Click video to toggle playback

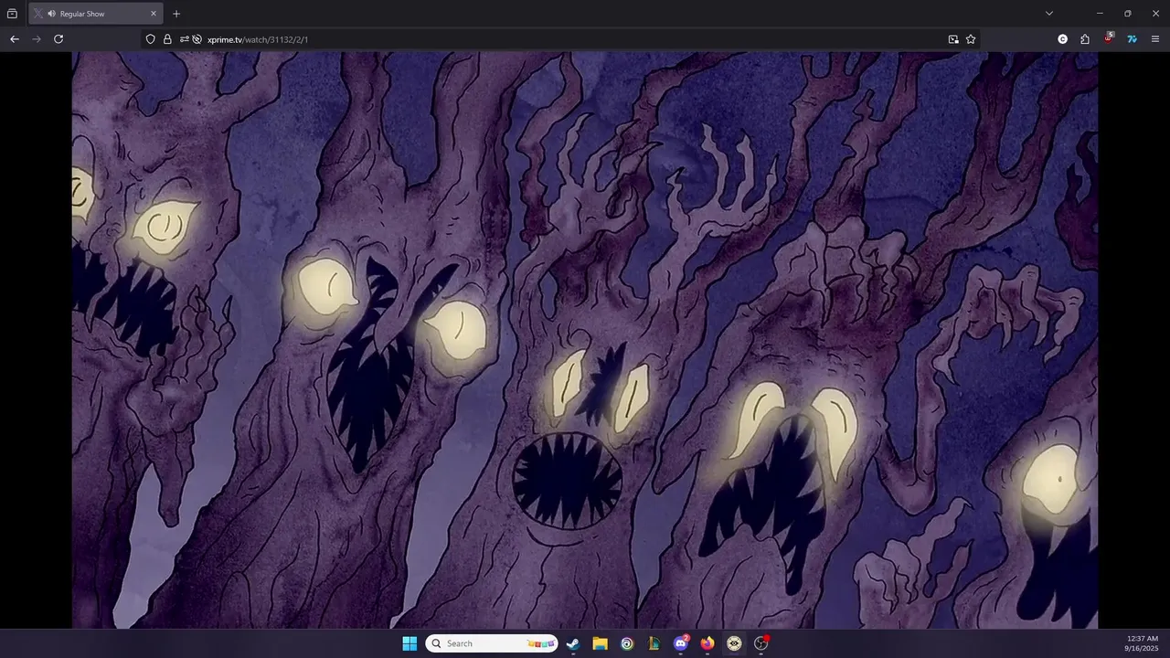(585, 340)
